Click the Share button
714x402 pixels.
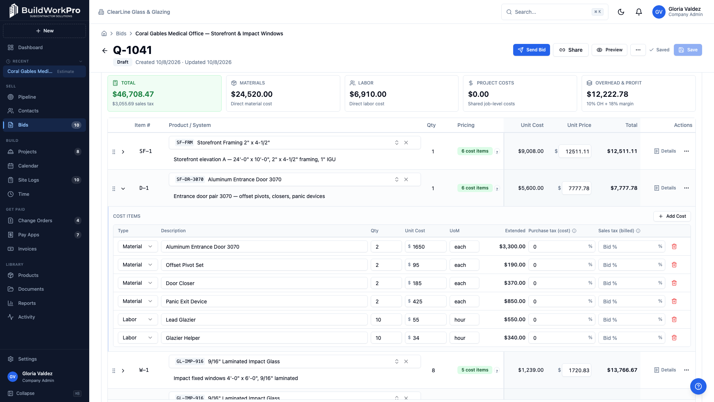[x=570, y=50]
